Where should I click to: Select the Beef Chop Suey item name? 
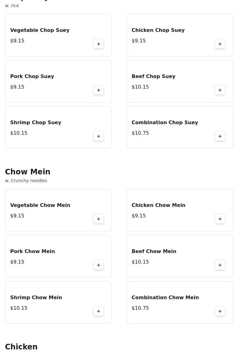pos(153,76)
